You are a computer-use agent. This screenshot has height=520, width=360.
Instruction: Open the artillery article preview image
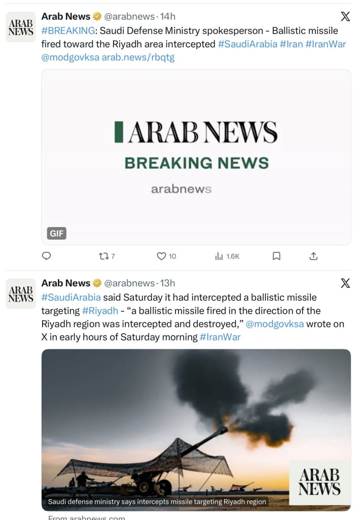point(196,430)
